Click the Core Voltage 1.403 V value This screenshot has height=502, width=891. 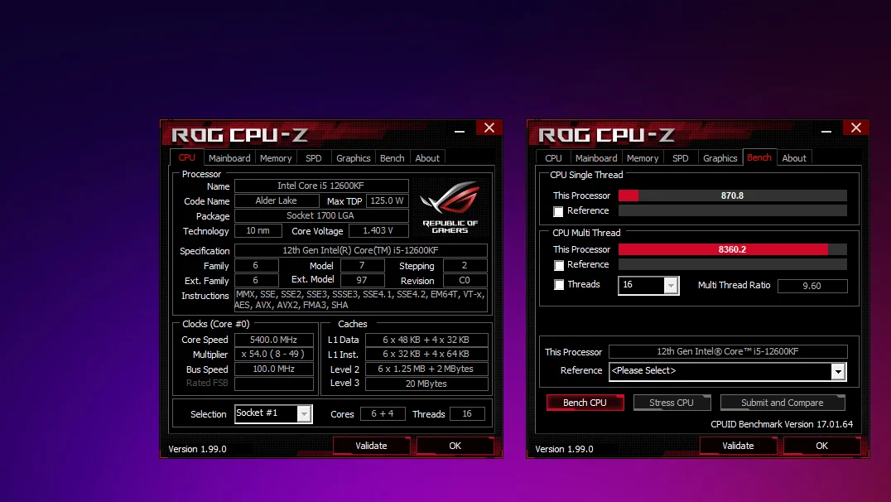[x=378, y=231]
